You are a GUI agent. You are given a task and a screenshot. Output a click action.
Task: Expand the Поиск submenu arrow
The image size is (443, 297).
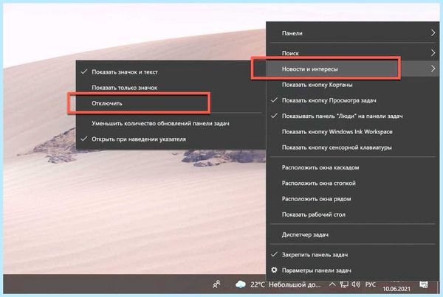tap(433, 53)
